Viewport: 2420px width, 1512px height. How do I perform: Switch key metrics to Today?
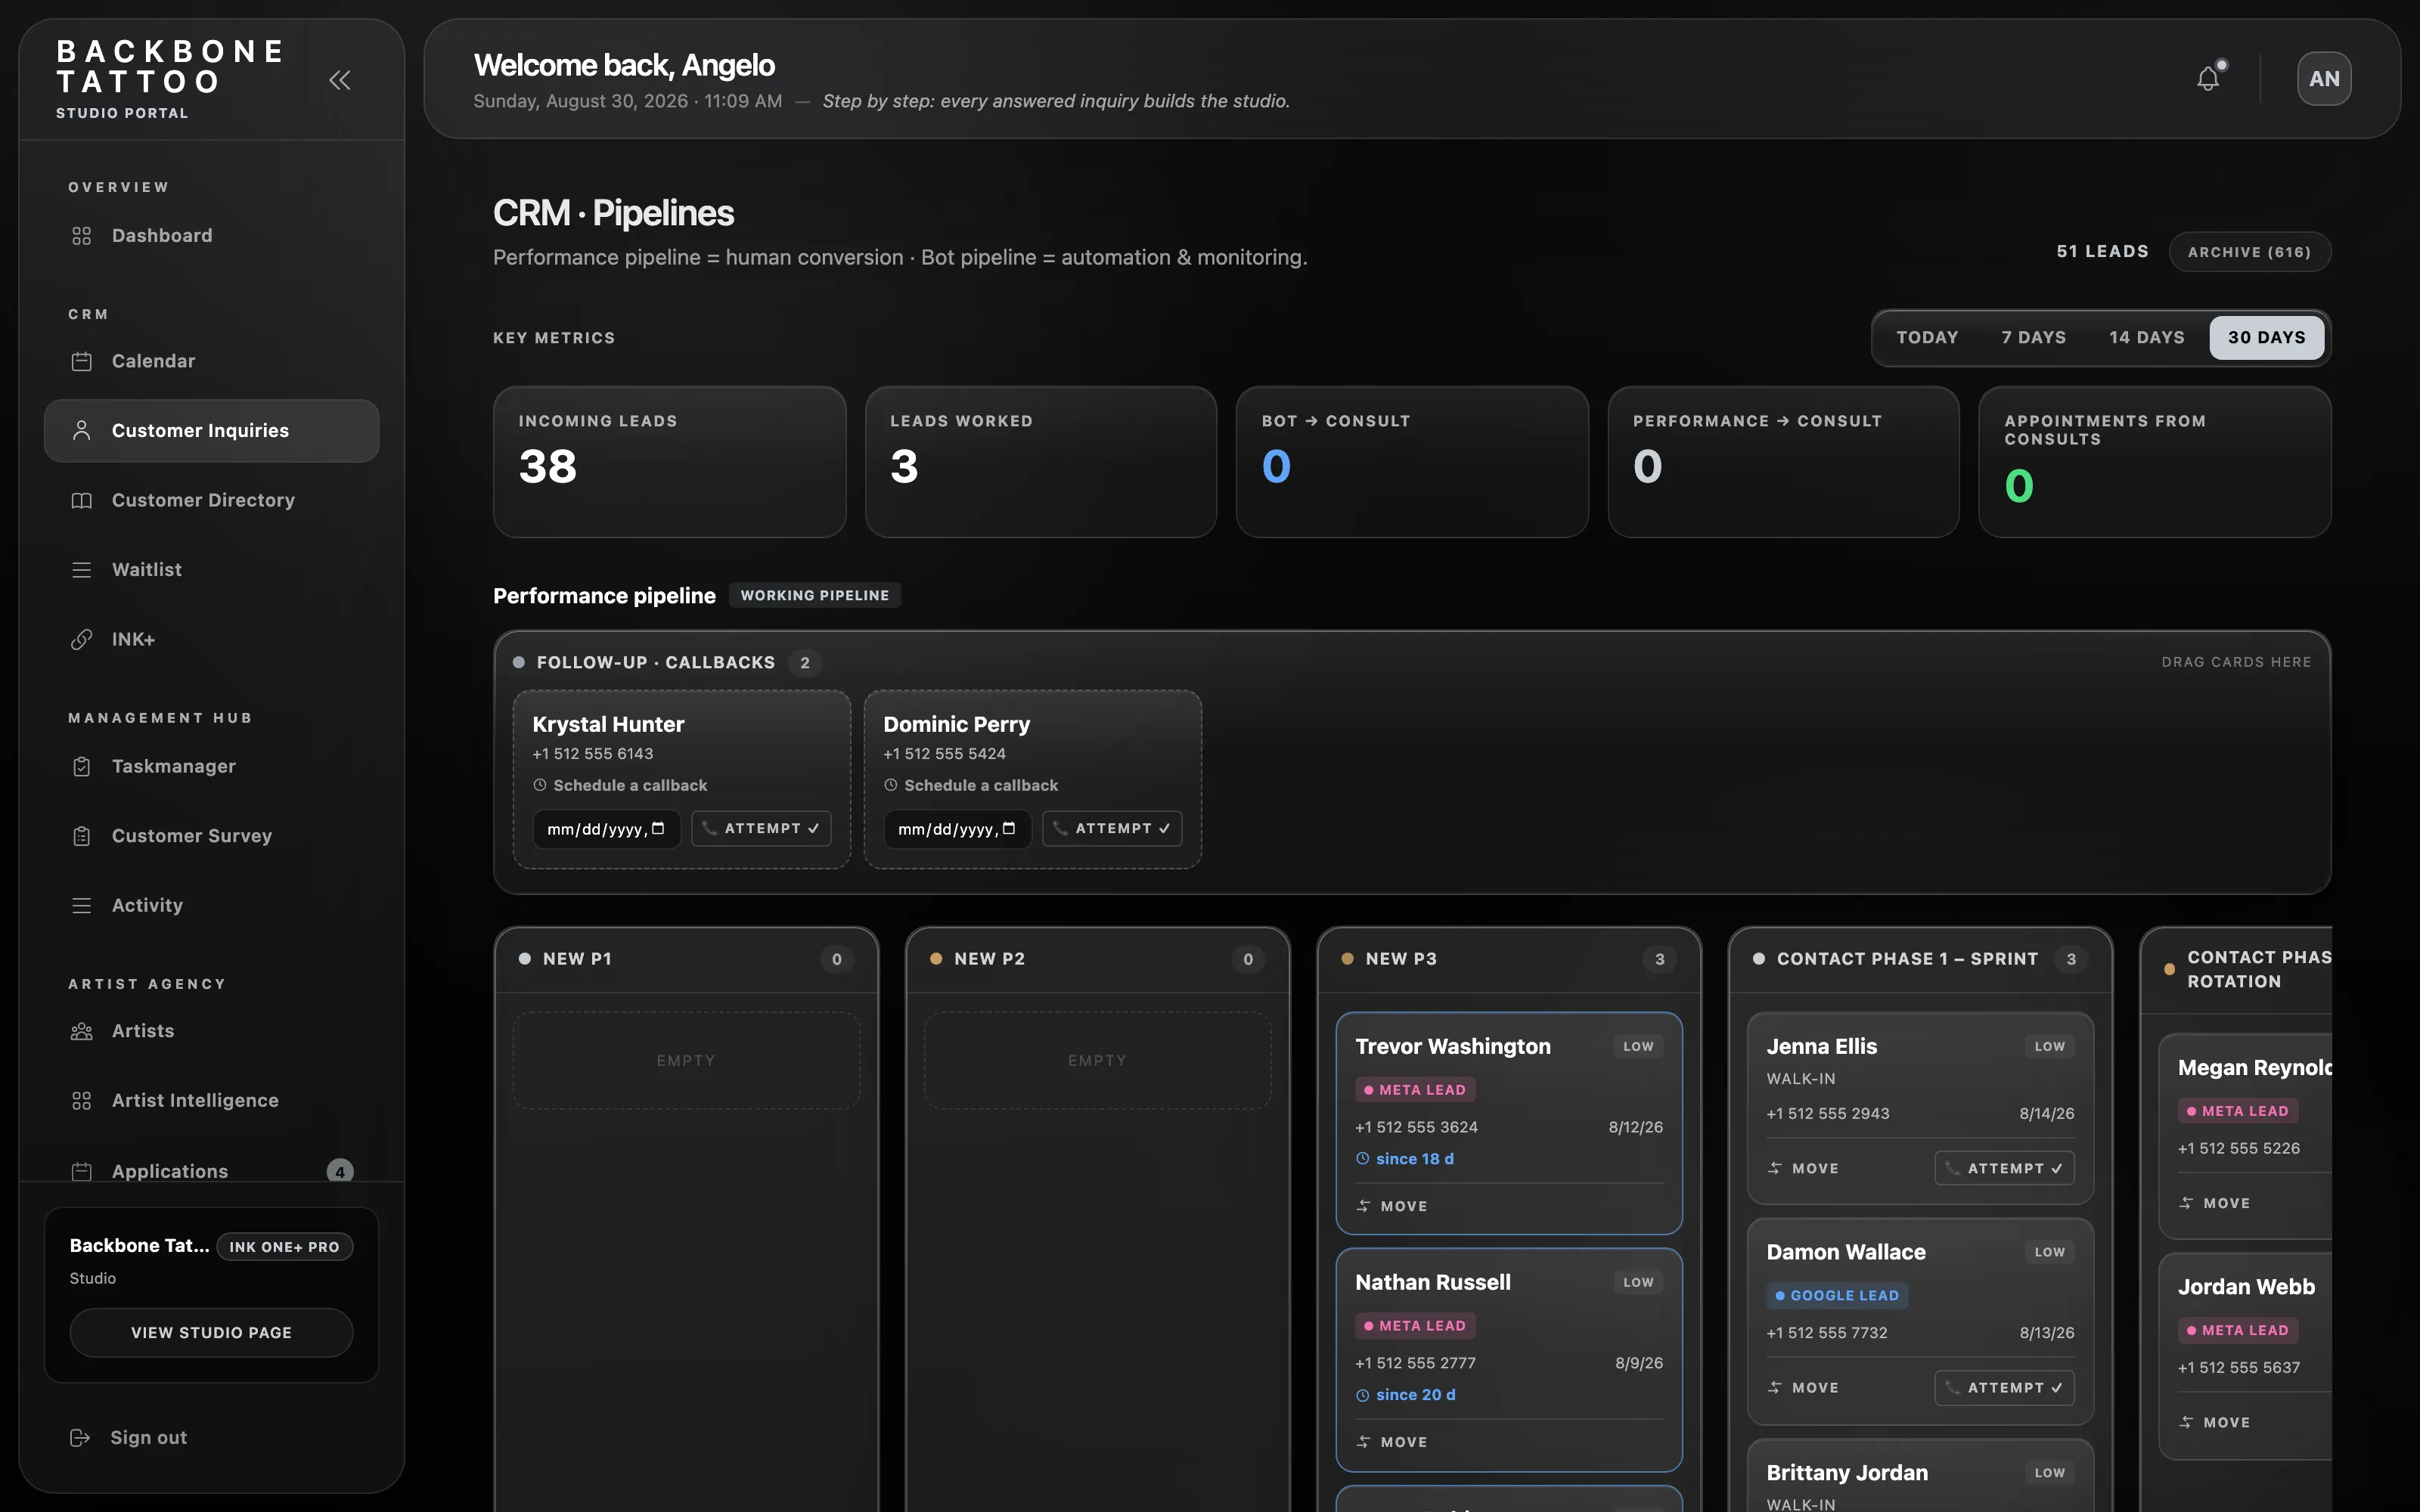[1927, 338]
